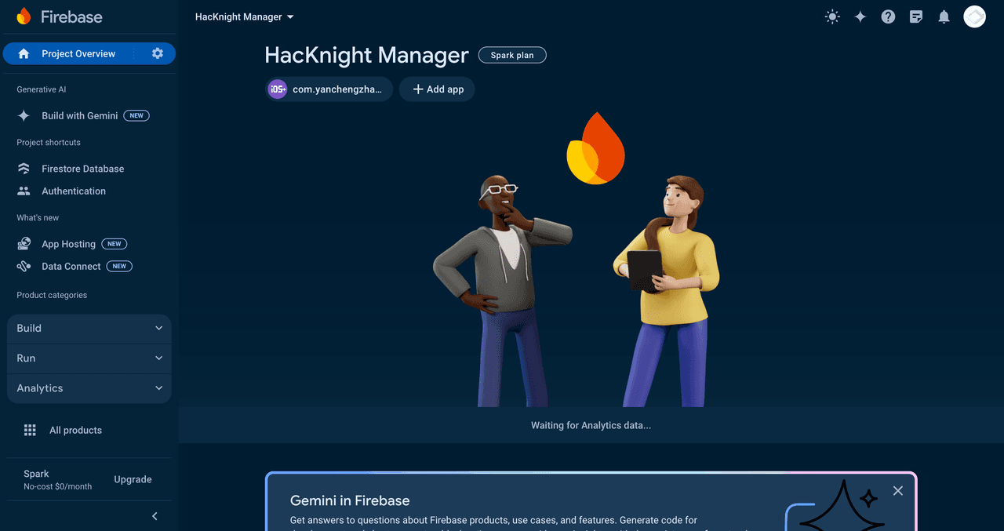Screen dimensions: 1004x531
Task: Open the HacKnight Manager project dropdown
Action: point(244,16)
